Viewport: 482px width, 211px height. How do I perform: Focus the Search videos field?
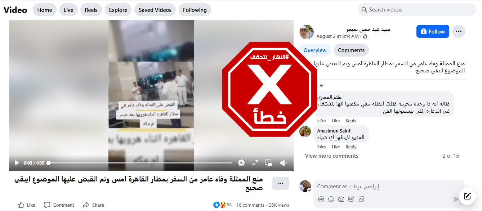coord(417,10)
